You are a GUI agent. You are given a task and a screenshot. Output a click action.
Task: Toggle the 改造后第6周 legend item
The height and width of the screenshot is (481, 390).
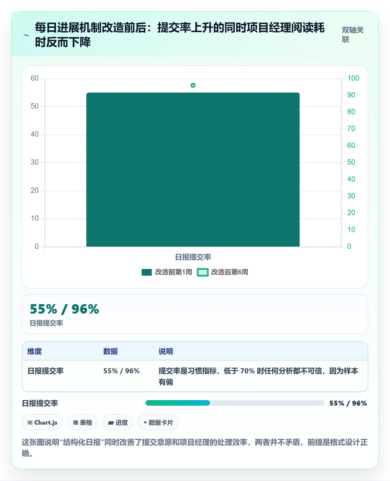[x=223, y=272]
